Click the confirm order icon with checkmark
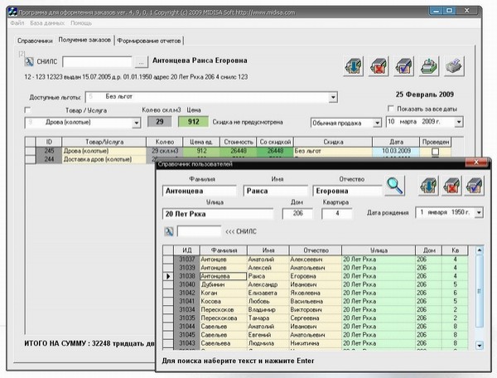This screenshot has width=497, height=378. click(403, 67)
